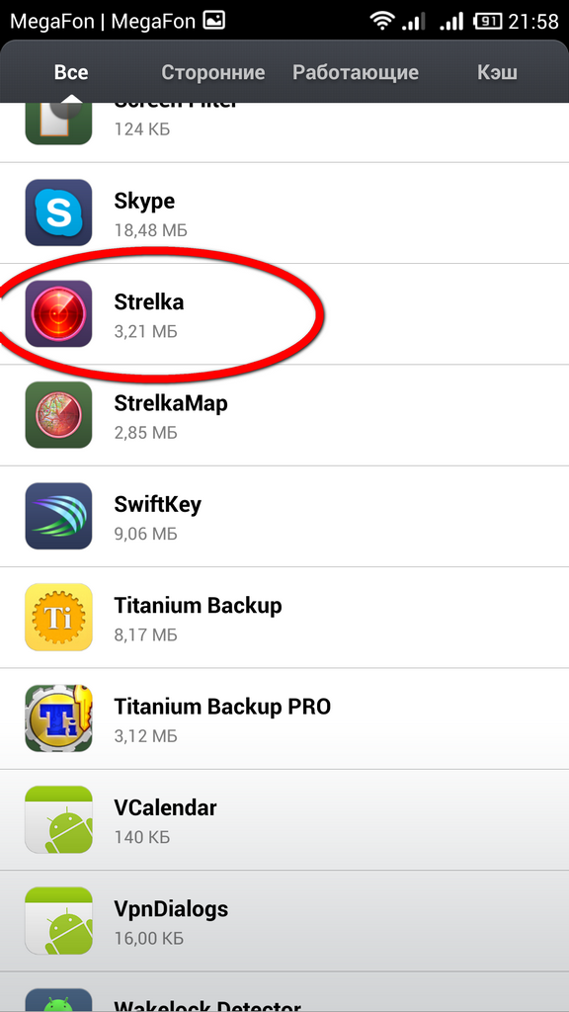Switch to the Работающие tab

pyautogui.click(x=356, y=72)
